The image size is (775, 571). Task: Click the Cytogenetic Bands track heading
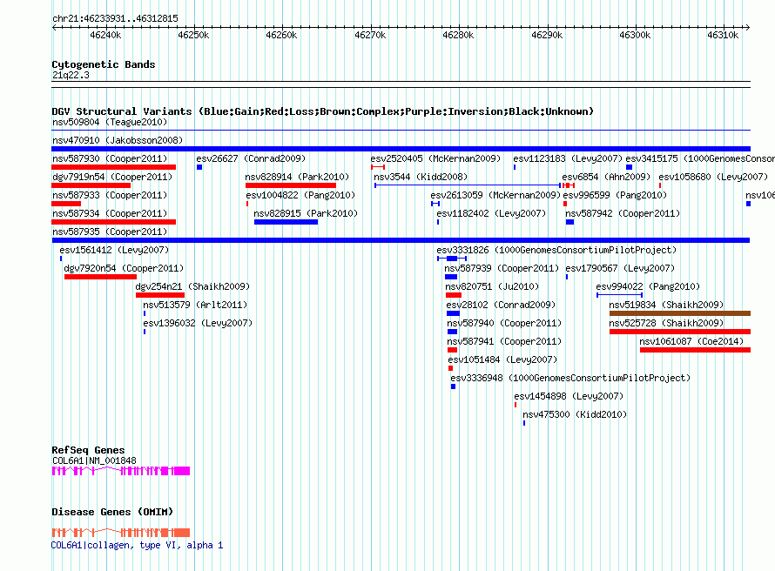(103, 64)
